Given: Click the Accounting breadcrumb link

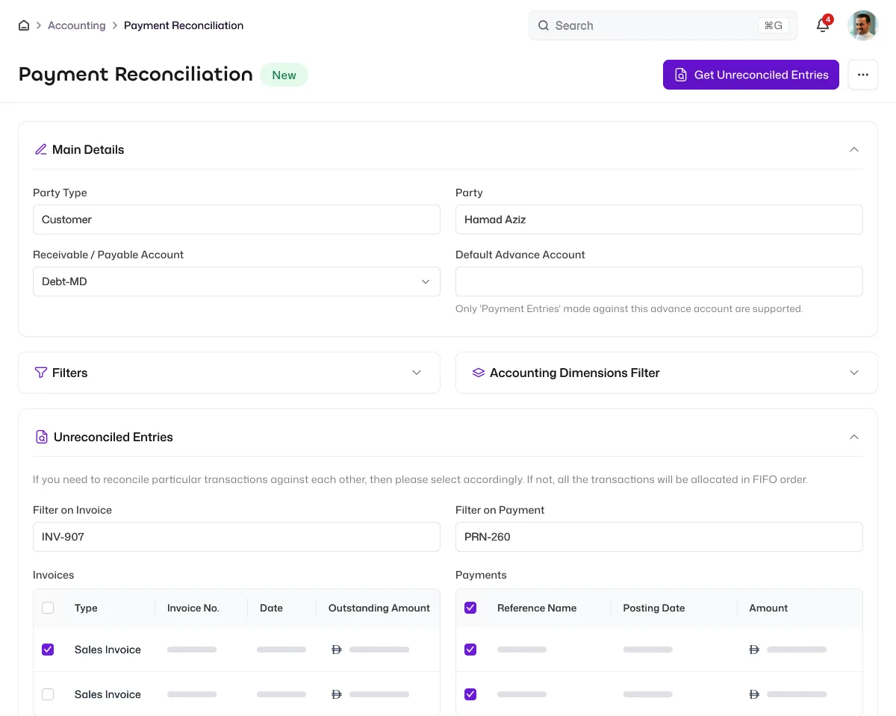Looking at the screenshot, I should click(x=77, y=25).
